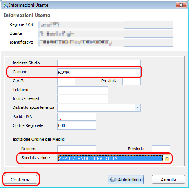Click the help question mark icon
The width and height of the screenshot is (189, 188).
coord(113,179)
